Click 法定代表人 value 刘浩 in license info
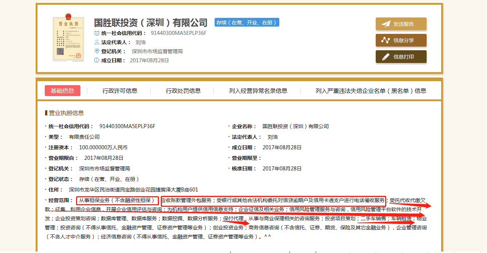This screenshot has height=253, width=487. pos(273,137)
